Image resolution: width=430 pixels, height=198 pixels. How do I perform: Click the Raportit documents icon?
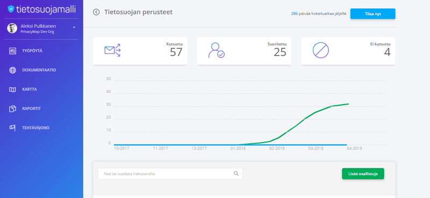coord(12,109)
